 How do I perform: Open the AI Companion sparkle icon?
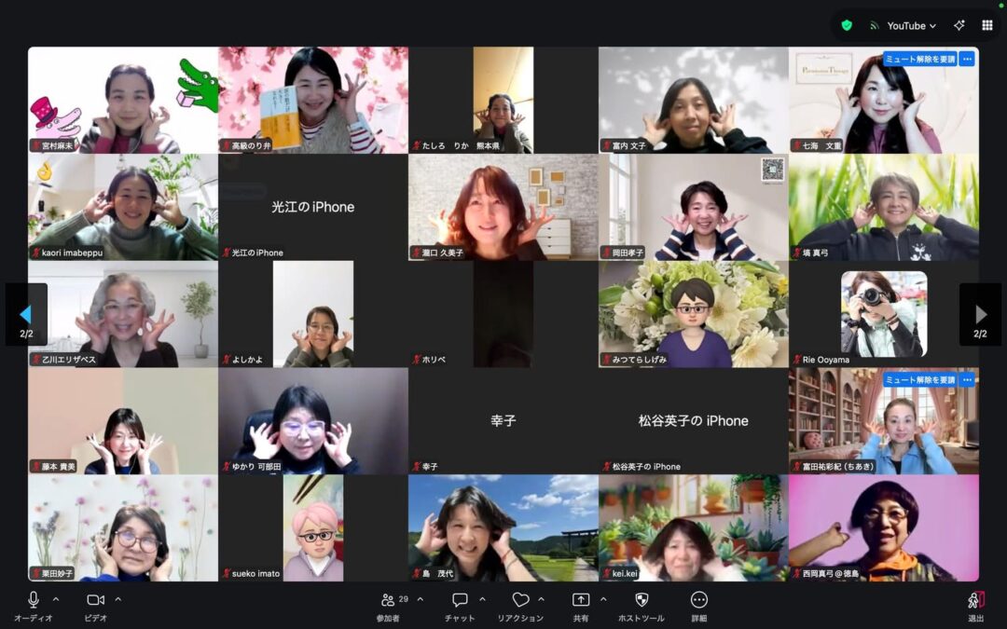pos(959,25)
